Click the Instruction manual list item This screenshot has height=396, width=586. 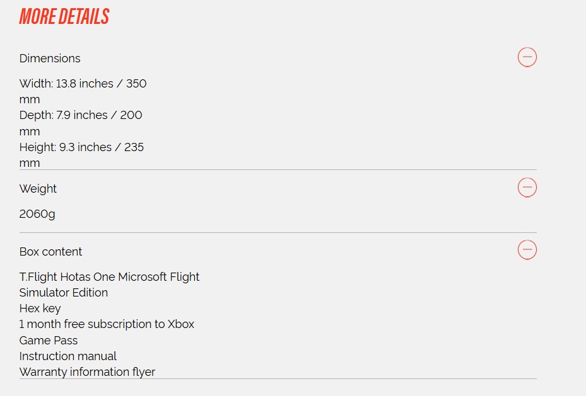[68, 356]
